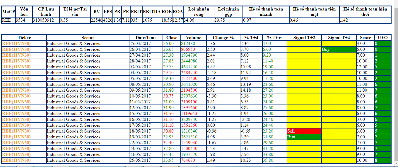This screenshot has width=398, height=167.
Task: Click the CP Lưu hành header cell
Action: click(x=46, y=12)
